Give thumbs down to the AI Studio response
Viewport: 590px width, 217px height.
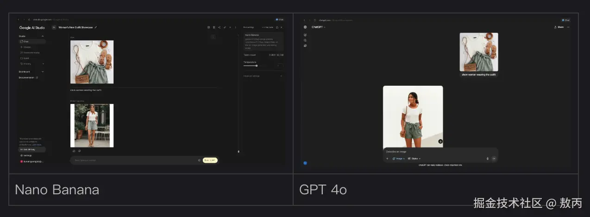79,151
